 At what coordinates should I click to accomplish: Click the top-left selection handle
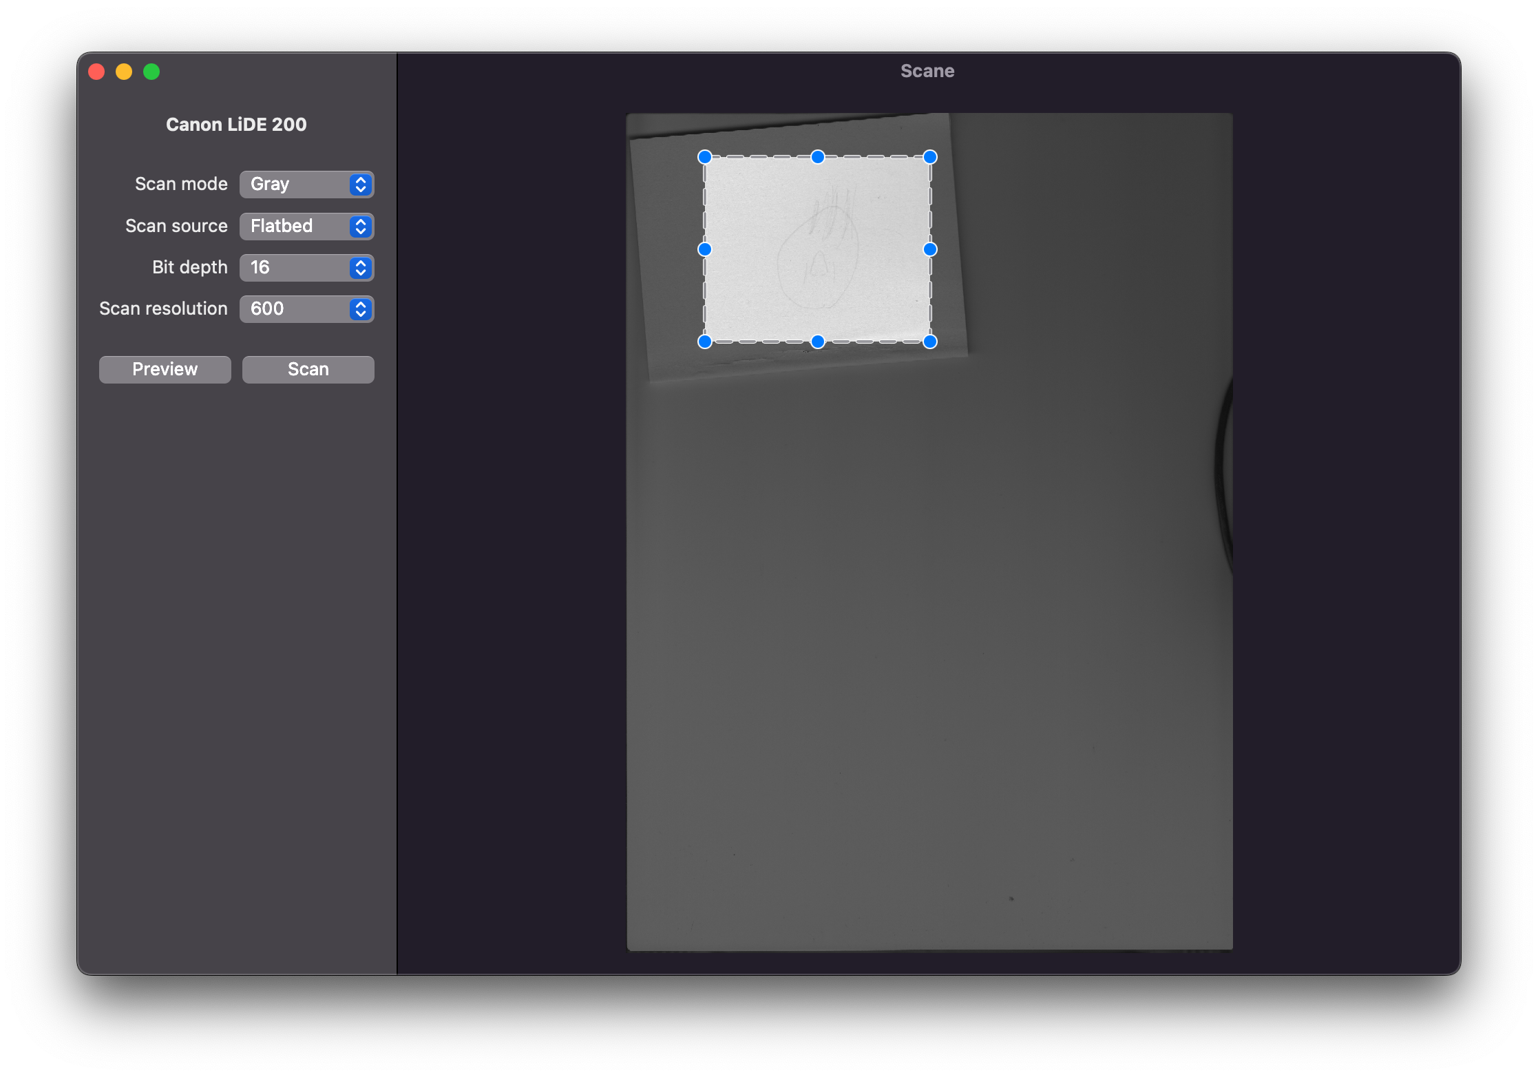click(705, 157)
